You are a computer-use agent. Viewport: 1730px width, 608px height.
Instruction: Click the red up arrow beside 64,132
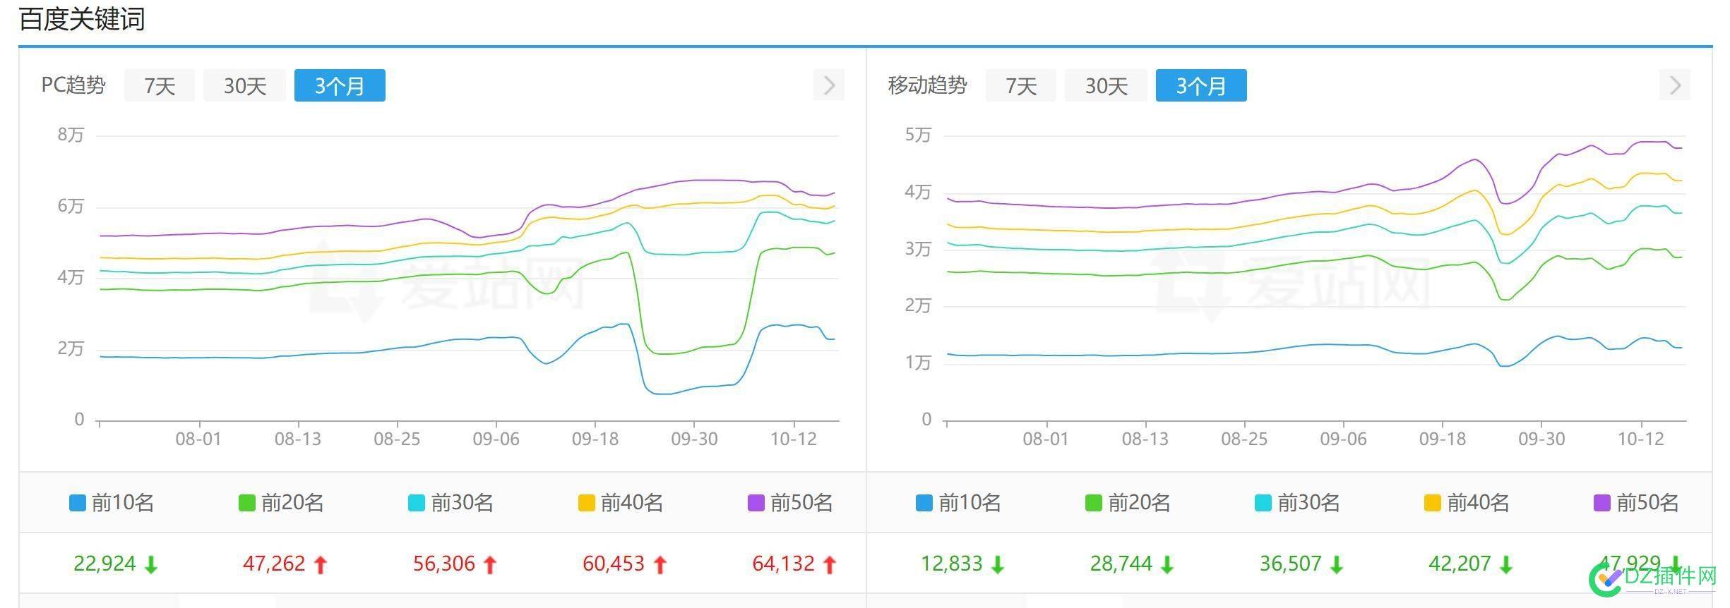(x=830, y=564)
